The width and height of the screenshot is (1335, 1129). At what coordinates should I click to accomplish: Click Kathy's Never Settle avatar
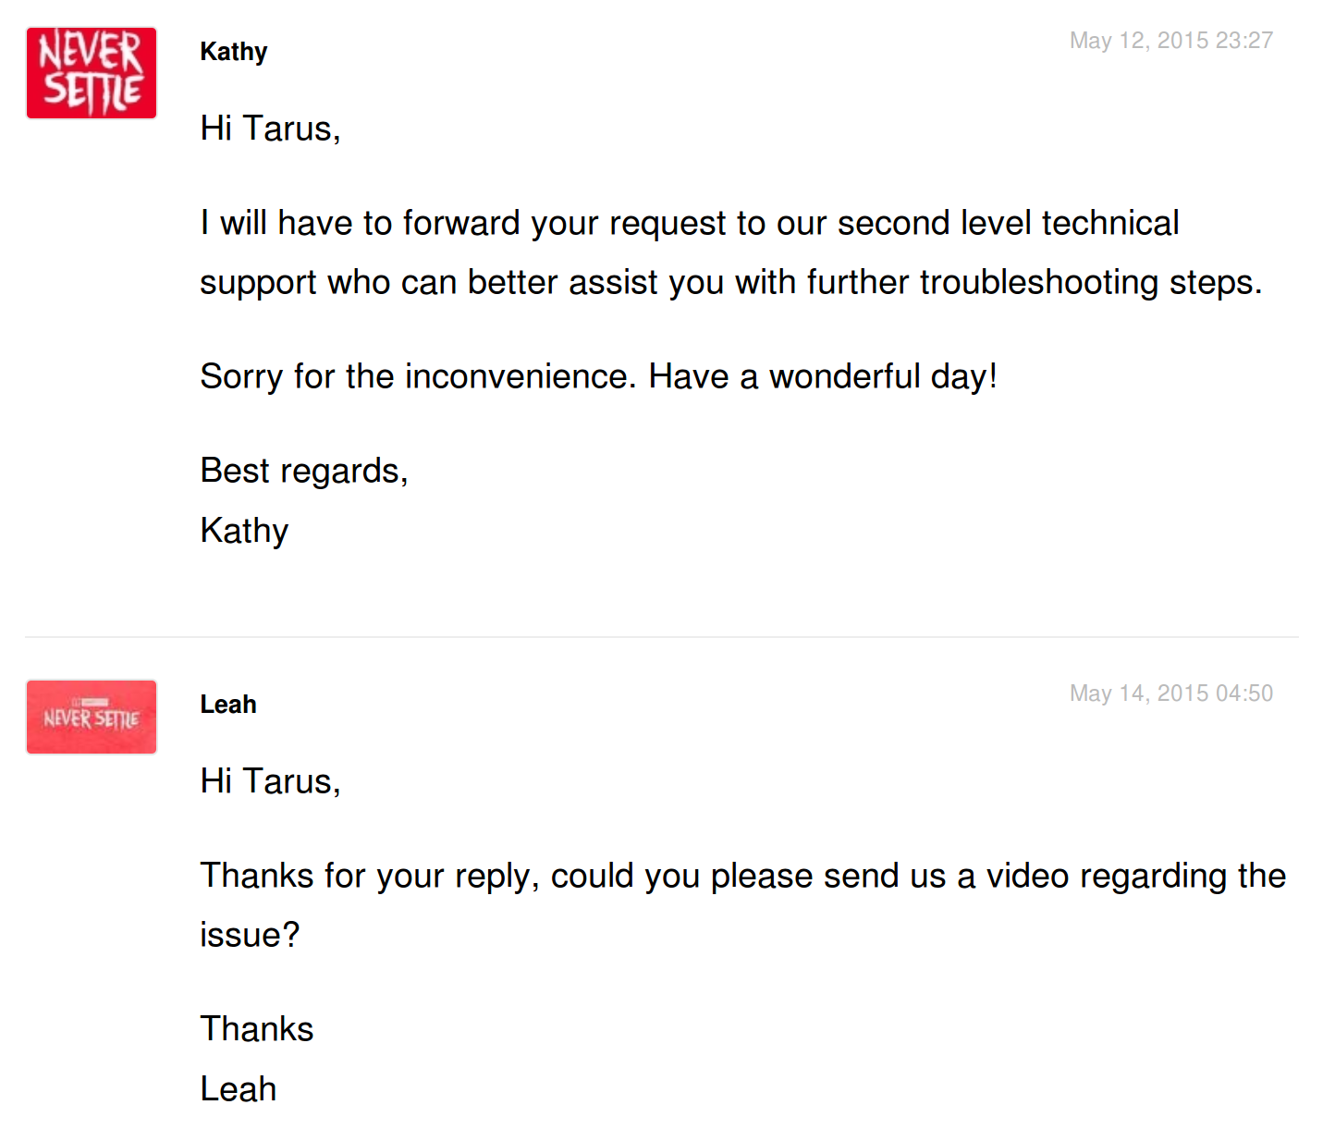92,73
